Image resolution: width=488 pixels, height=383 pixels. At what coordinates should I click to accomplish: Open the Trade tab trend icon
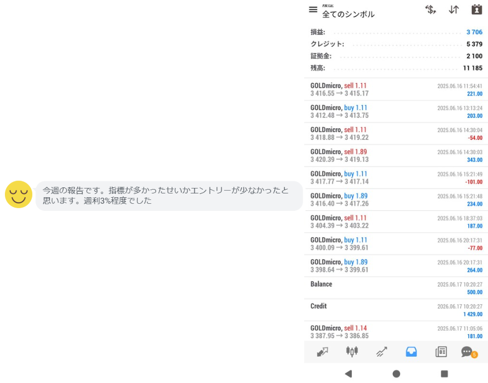click(381, 352)
